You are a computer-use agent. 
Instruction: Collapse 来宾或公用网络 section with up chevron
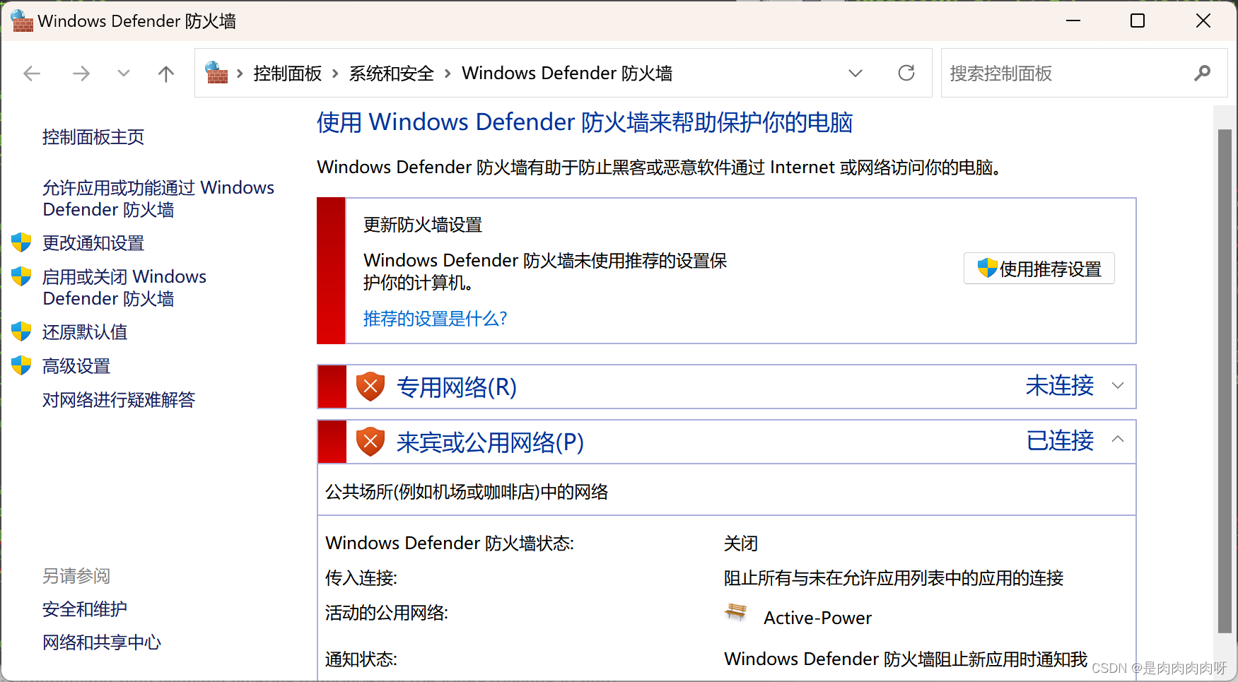1118,440
